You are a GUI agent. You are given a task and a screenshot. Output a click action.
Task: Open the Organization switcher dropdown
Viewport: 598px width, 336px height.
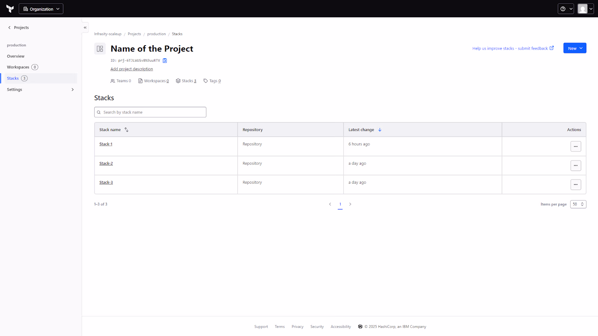tap(41, 9)
